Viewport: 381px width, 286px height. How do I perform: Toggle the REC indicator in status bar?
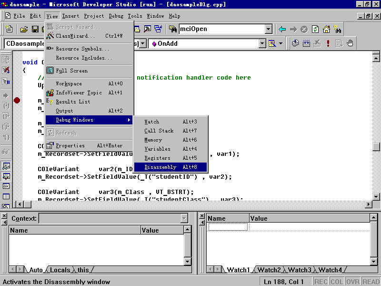[321, 282]
